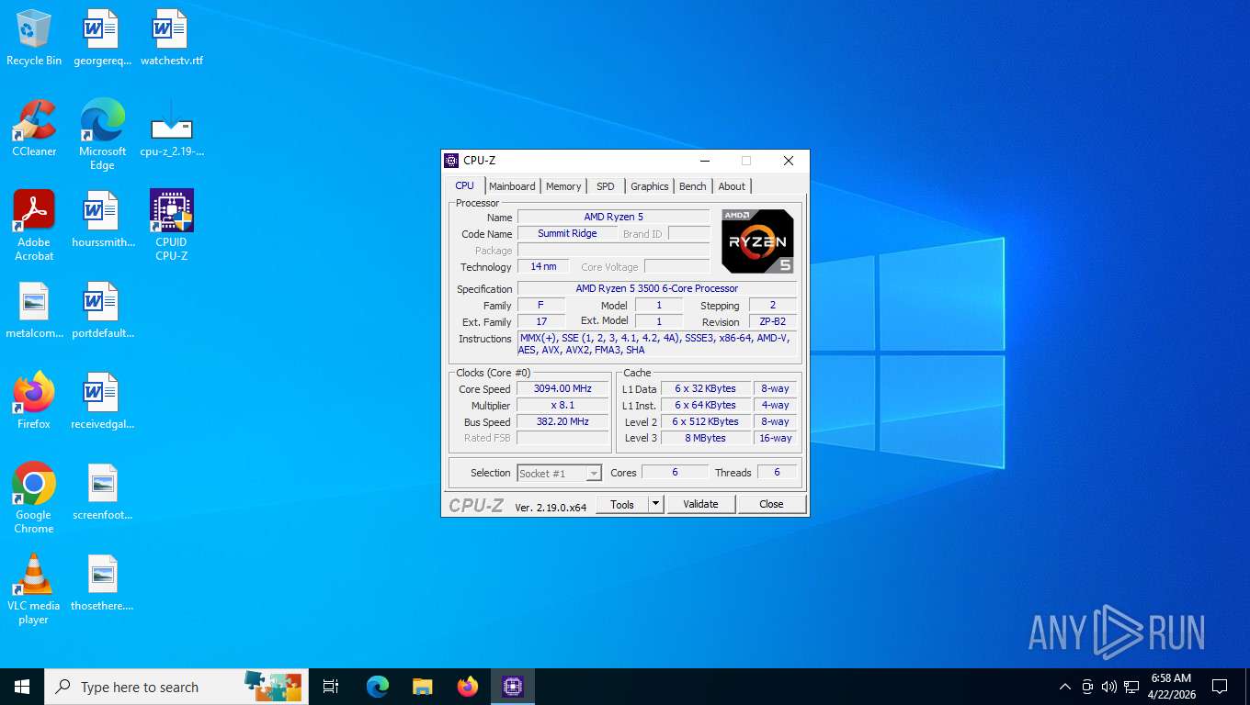Open the receivedgal Word document icon
Screen dimensions: 1250x705
[101, 401]
